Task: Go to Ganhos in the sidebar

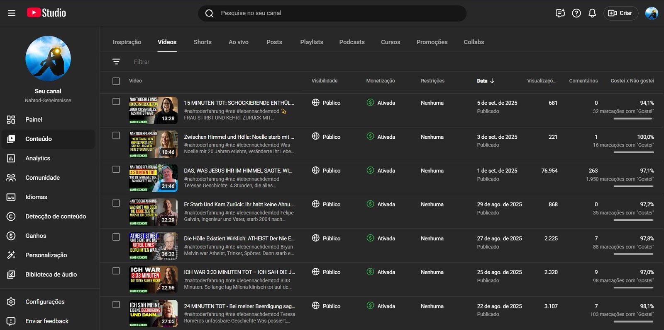Action: point(36,236)
